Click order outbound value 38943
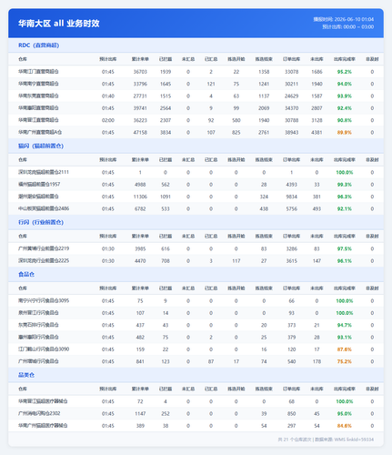Screen dimensions: 392x455 pos(292,133)
